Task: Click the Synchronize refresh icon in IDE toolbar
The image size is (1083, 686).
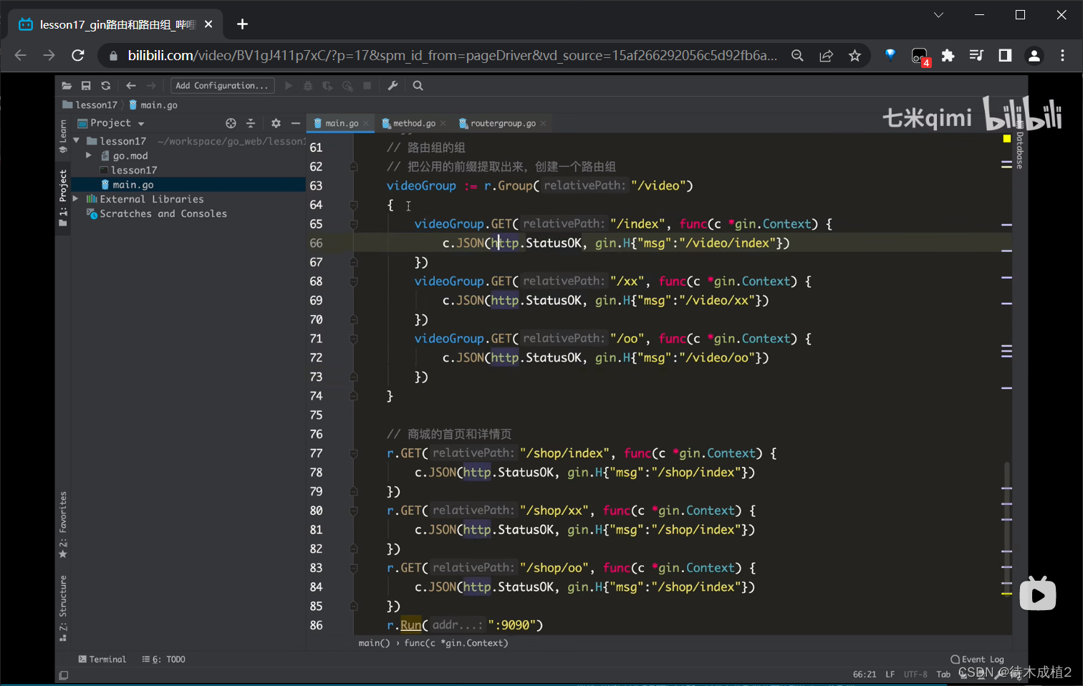Action: click(x=106, y=86)
